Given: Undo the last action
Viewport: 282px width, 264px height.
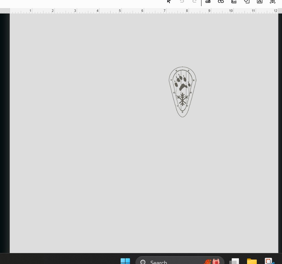Looking at the screenshot, I should coord(182,2).
